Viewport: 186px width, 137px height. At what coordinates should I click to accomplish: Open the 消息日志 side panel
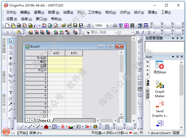(x=4, y=77)
